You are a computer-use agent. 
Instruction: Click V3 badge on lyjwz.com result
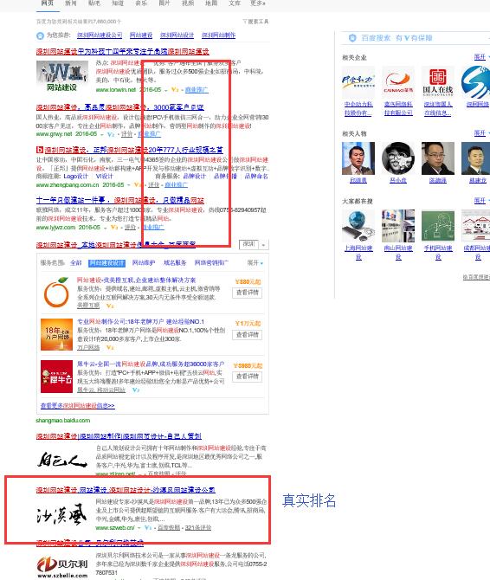tap(114, 228)
